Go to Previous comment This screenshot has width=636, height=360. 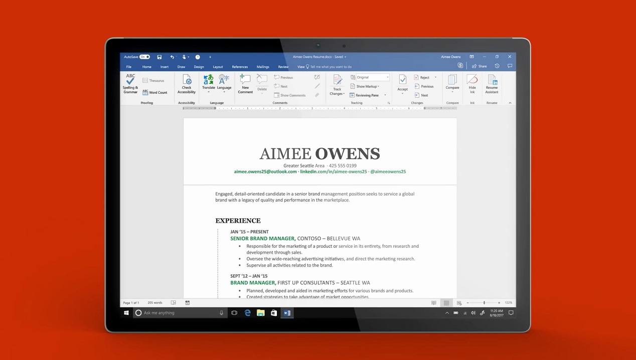(283, 78)
